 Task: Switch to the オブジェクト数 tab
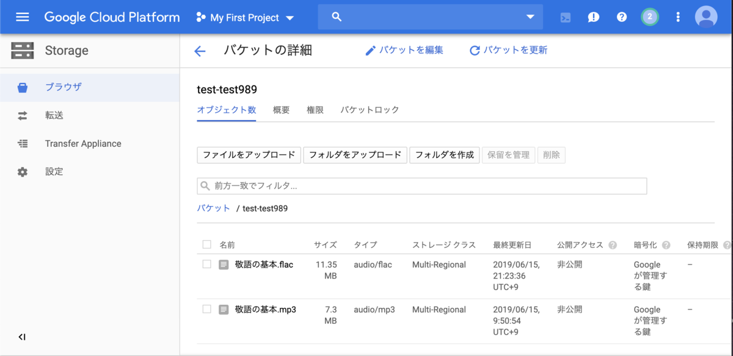226,110
